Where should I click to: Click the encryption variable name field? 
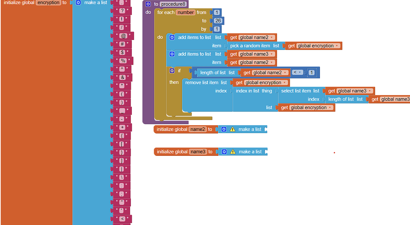tap(48, 2)
